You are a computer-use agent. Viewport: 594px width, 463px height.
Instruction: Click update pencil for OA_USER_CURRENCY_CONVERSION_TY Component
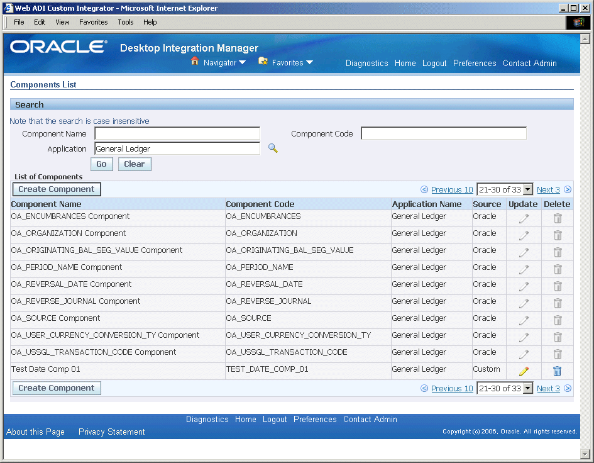(x=524, y=337)
